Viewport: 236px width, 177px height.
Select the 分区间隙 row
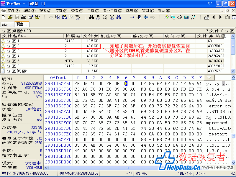click(x=112, y=71)
